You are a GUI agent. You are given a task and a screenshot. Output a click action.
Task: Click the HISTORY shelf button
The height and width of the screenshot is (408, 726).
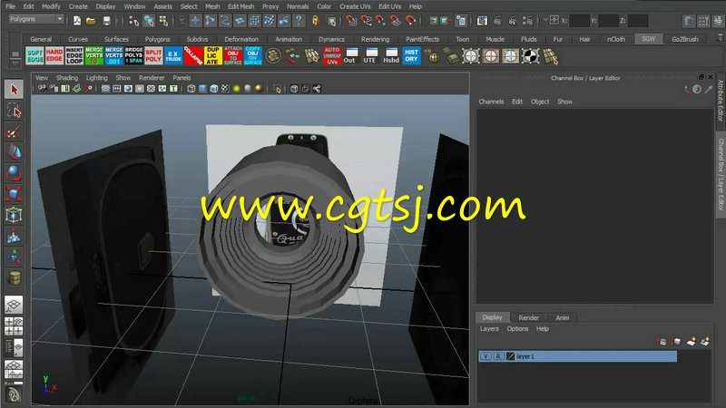(411, 55)
